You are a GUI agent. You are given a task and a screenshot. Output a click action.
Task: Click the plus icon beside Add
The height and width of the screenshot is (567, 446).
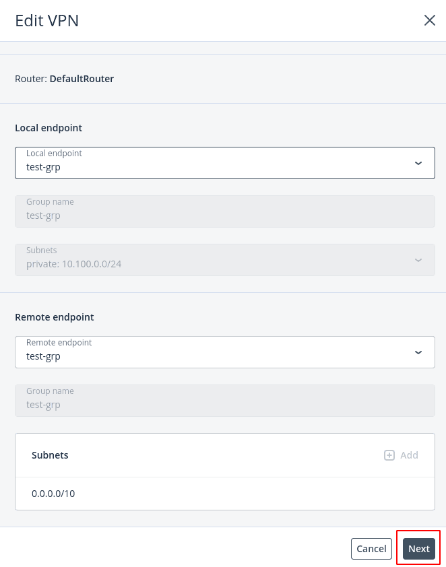[x=389, y=455]
